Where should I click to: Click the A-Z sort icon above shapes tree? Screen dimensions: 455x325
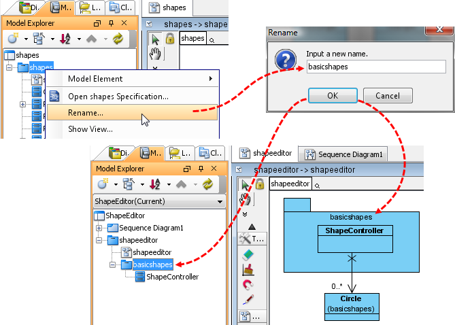click(x=65, y=38)
